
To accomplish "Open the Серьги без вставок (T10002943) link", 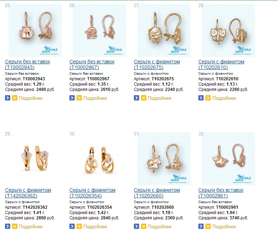I will click(x=28, y=64).
